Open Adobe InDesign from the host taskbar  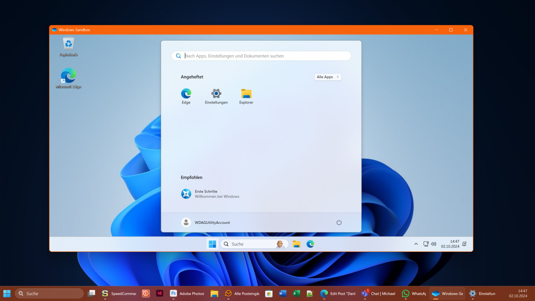point(159,293)
